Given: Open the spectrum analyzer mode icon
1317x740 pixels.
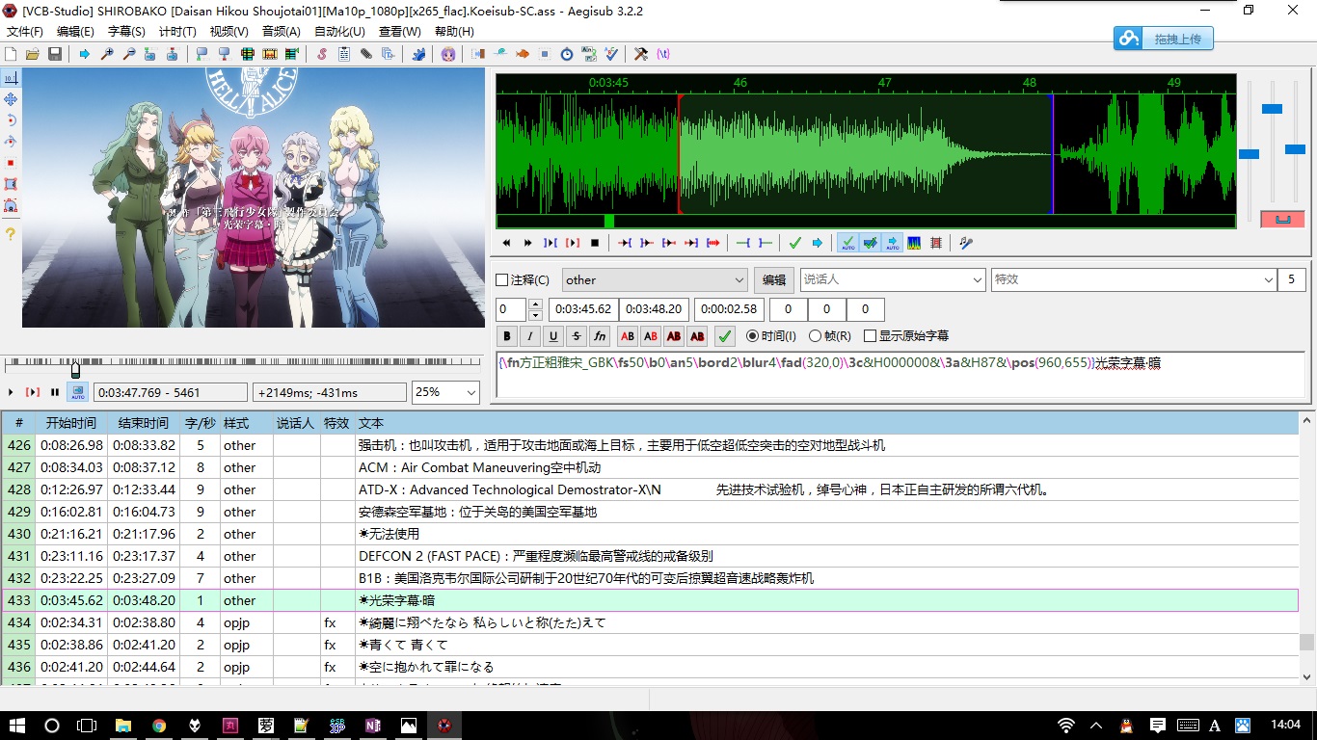Looking at the screenshot, I should click(914, 243).
